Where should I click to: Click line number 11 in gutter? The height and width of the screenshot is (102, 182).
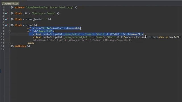click(3, 37)
